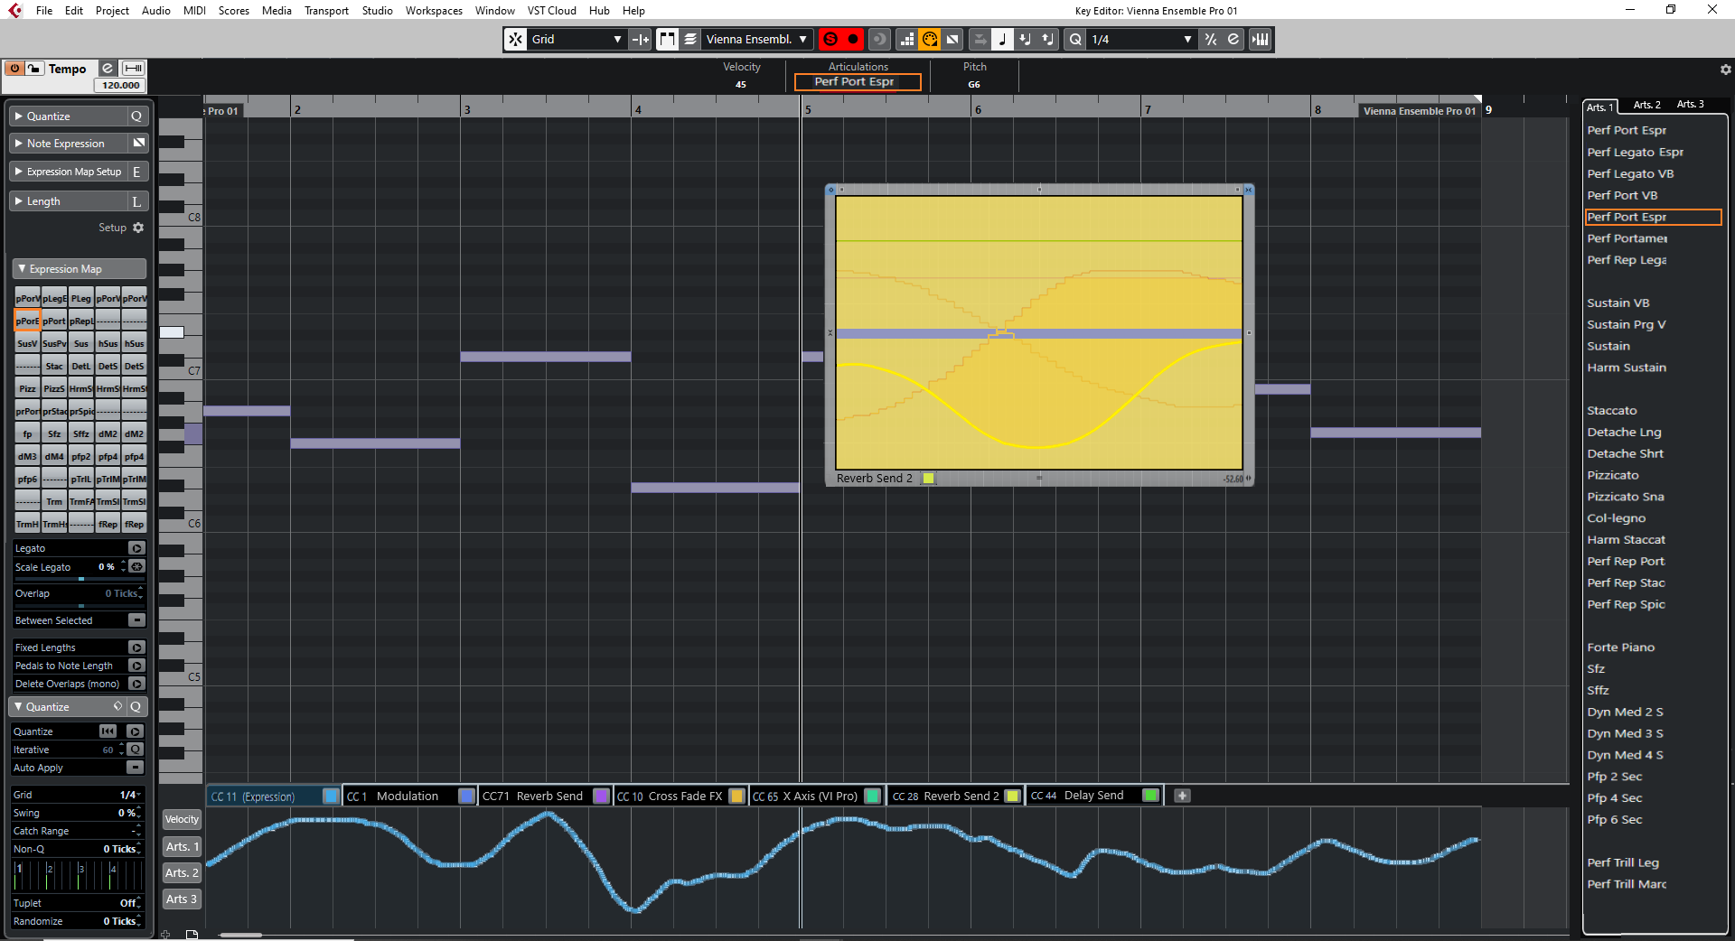Image resolution: width=1735 pixels, height=941 pixels.
Task: Collapse the lower Quantize section
Action: click(x=59, y=707)
